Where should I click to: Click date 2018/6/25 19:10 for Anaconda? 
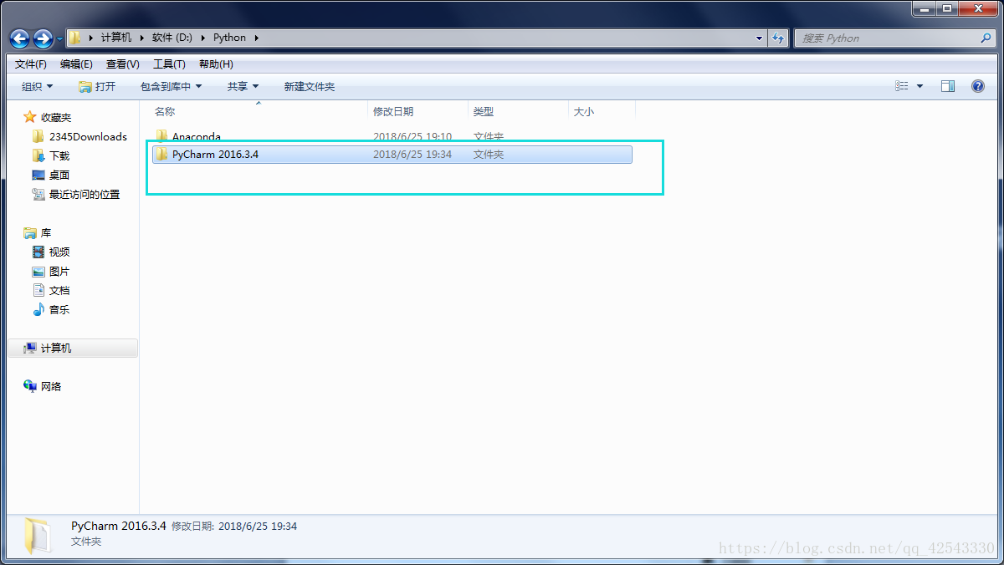412,137
